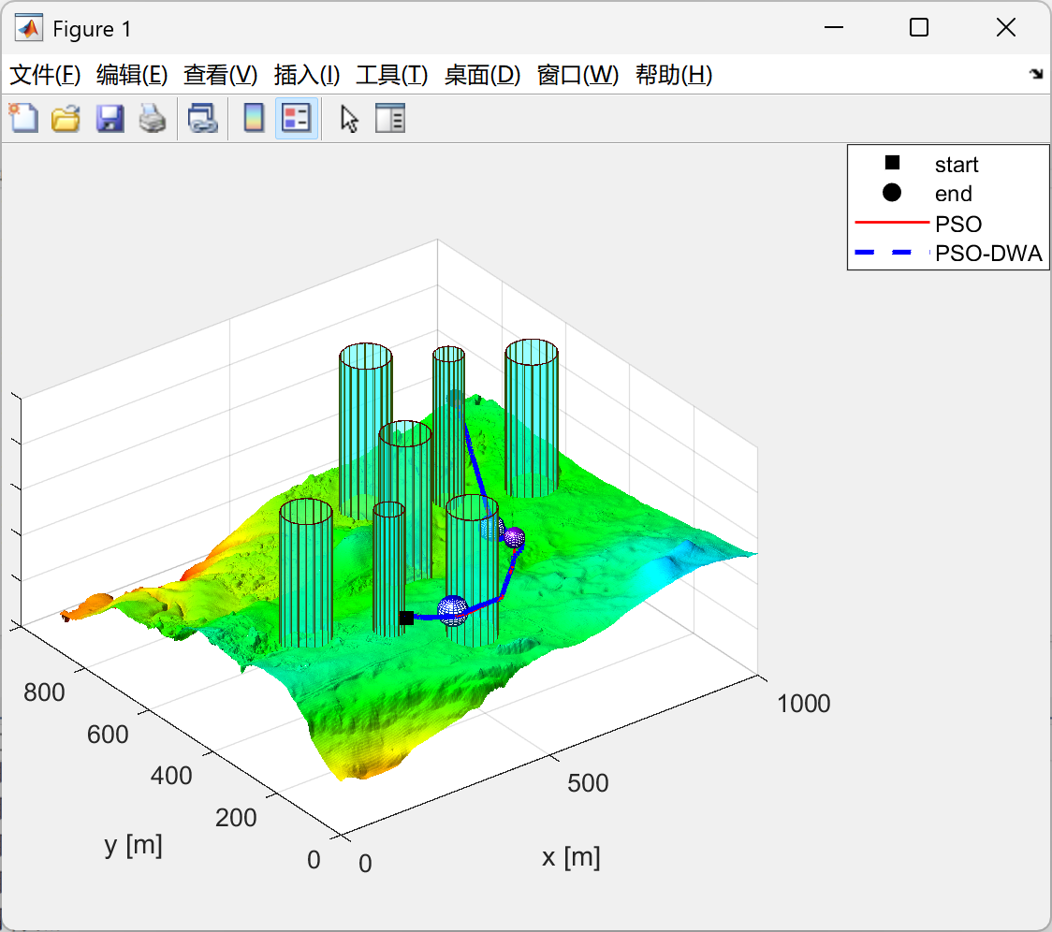The image size is (1052, 932).
Task: Open a file with folder icon
Action: tap(66, 119)
